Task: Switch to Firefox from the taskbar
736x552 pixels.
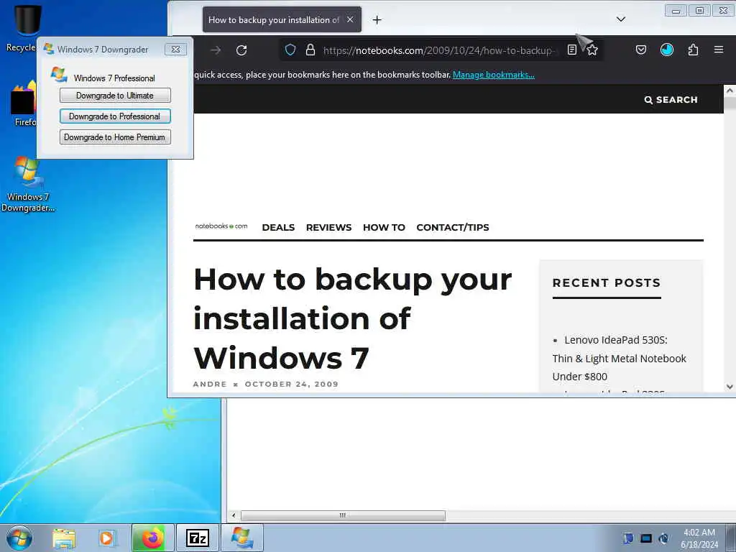Action: click(x=153, y=538)
